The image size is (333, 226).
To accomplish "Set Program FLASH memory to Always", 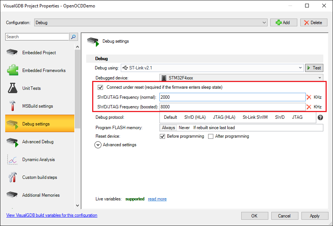I will (168, 128).
